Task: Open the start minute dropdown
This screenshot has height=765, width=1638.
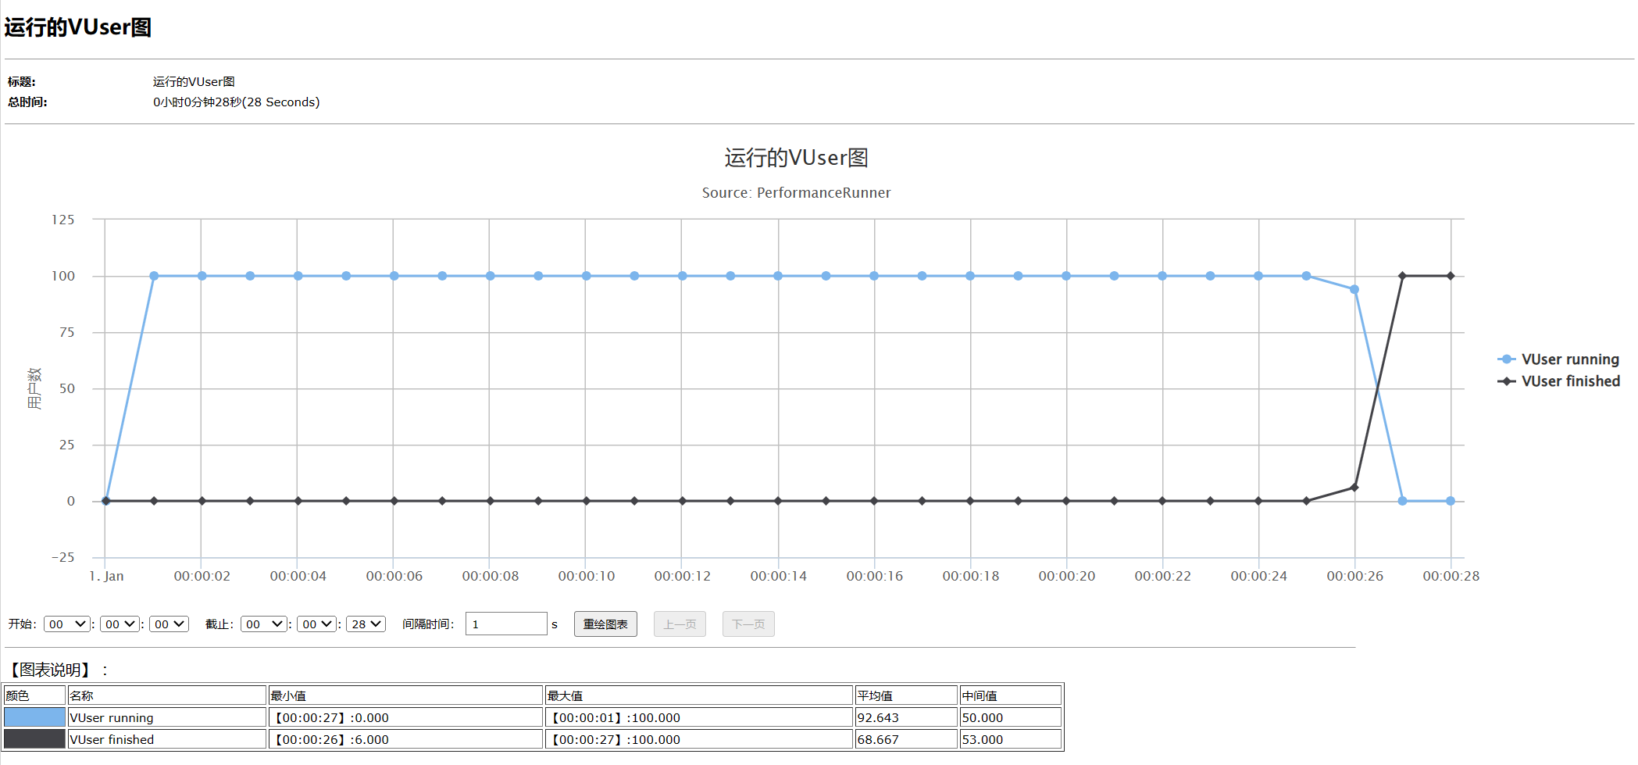Action: tap(120, 624)
